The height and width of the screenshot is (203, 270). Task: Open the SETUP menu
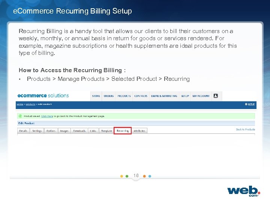[185, 96]
